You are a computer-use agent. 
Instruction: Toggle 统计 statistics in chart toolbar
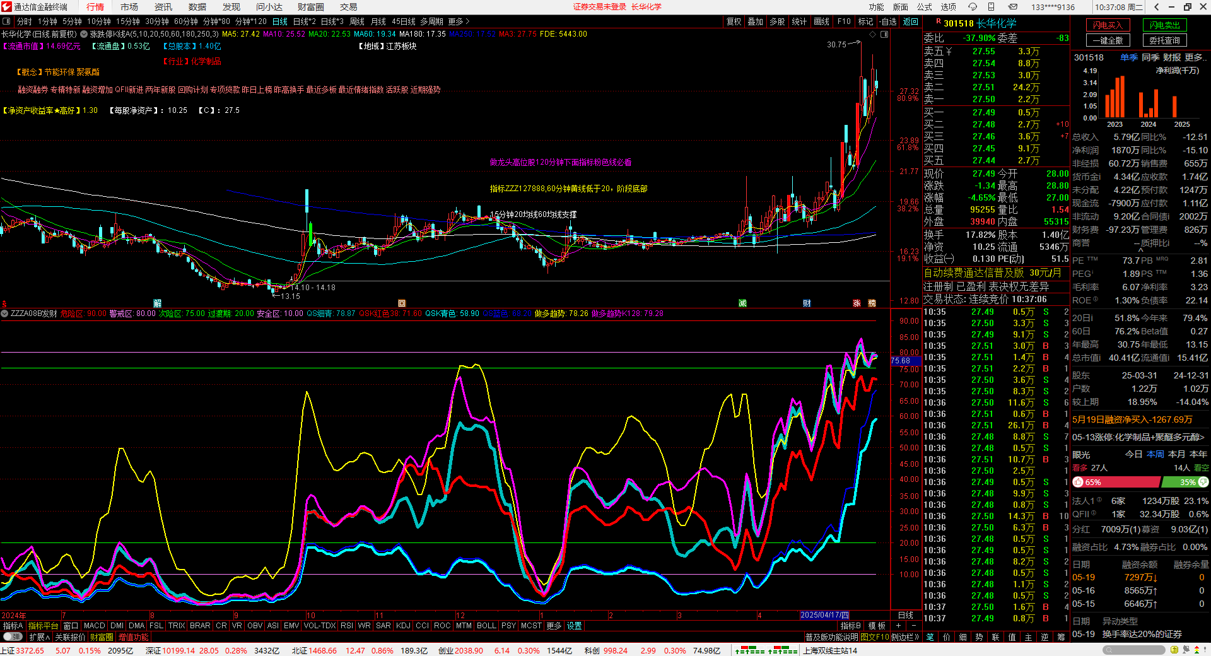(x=799, y=21)
